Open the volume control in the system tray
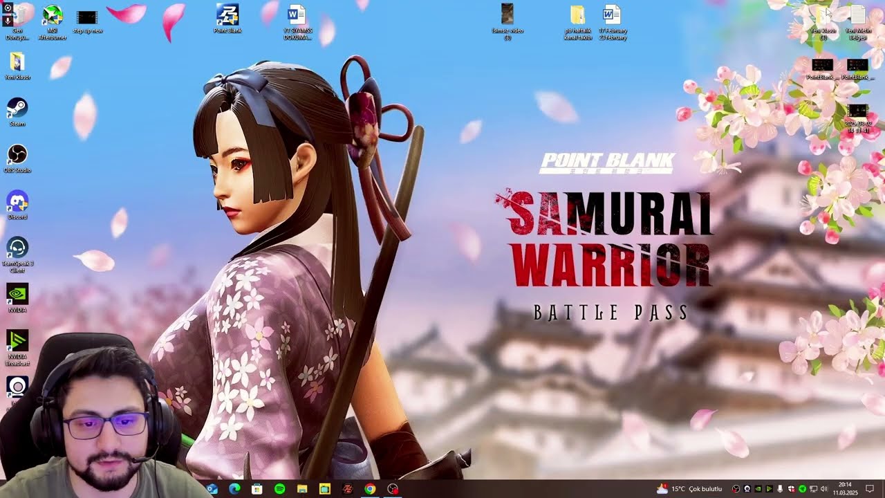Image resolution: width=885 pixels, height=498 pixels. click(824, 489)
